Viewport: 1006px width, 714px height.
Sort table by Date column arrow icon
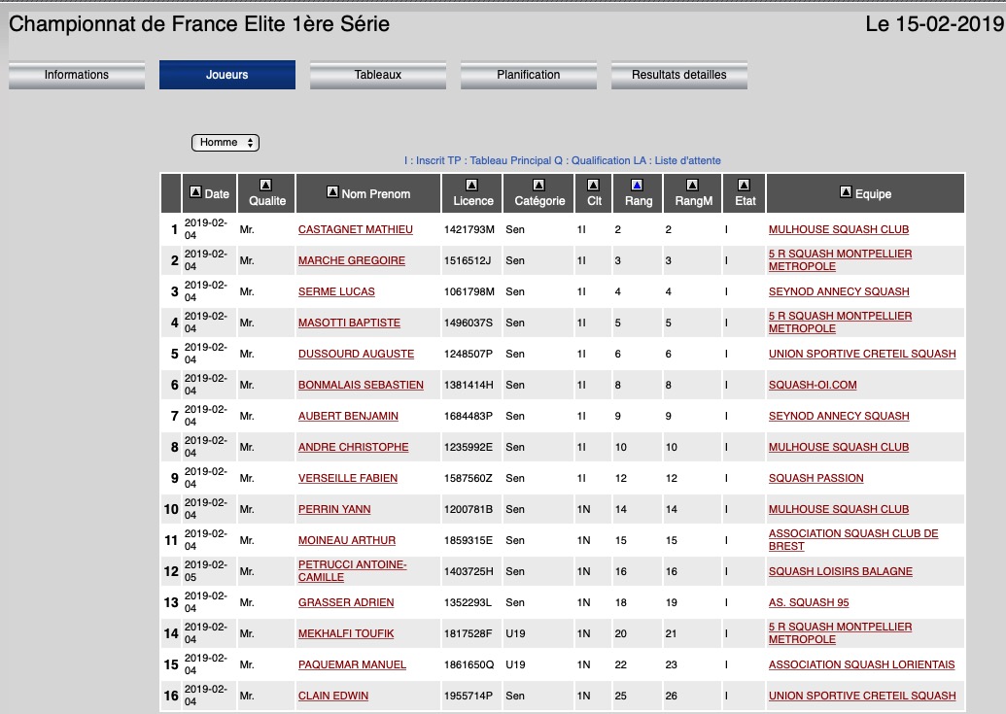tap(195, 192)
